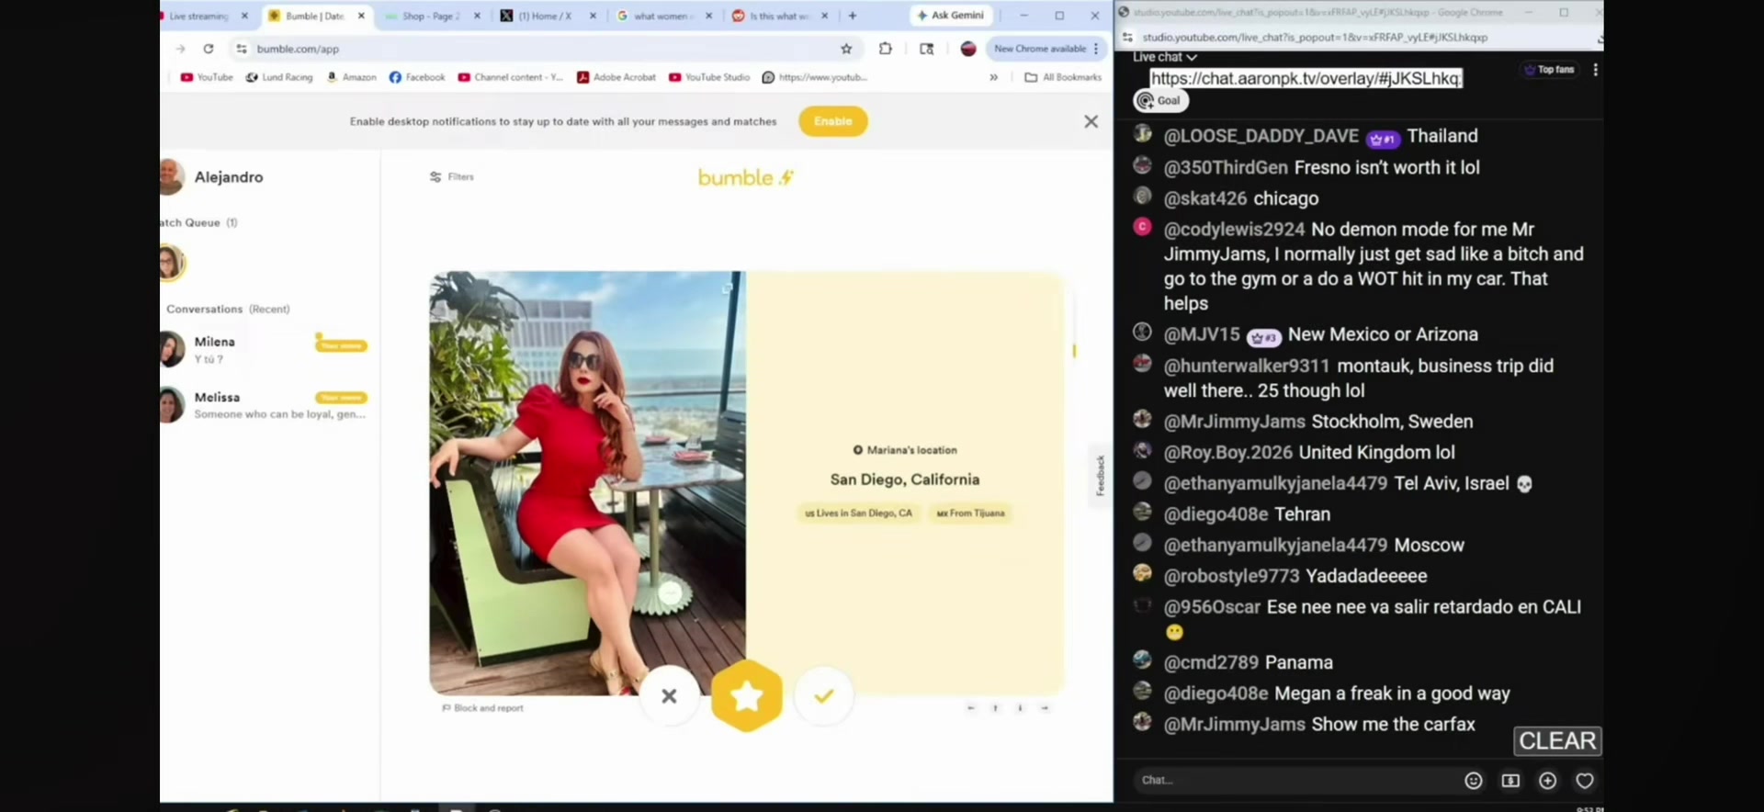Open live chat three-dot options menu

point(1595,70)
